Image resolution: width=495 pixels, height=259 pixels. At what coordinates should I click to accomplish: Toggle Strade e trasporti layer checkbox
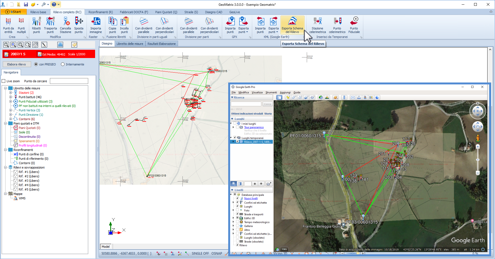pos(237,214)
